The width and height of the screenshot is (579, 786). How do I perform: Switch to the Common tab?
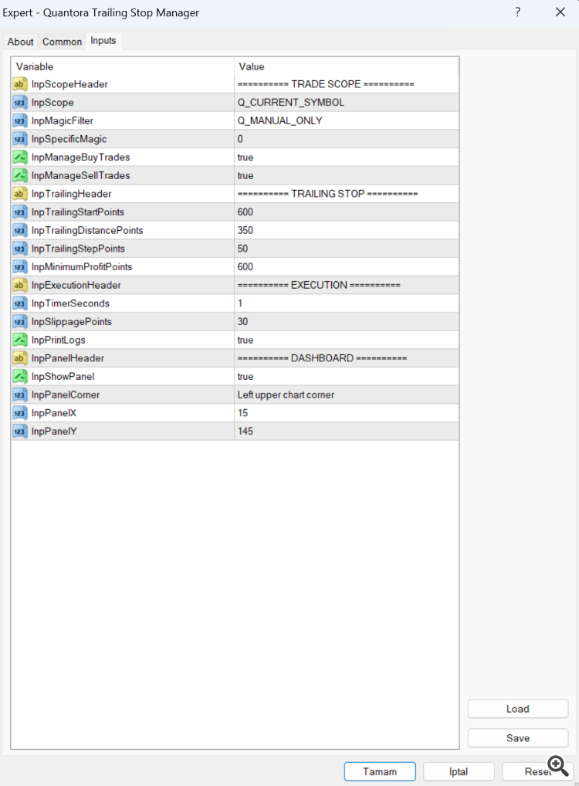pos(63,42)
